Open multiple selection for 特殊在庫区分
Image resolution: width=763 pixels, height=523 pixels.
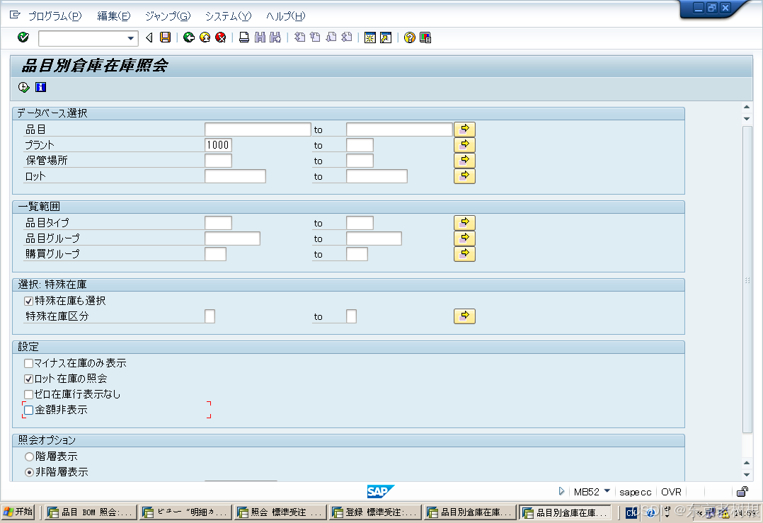[465, 316]
